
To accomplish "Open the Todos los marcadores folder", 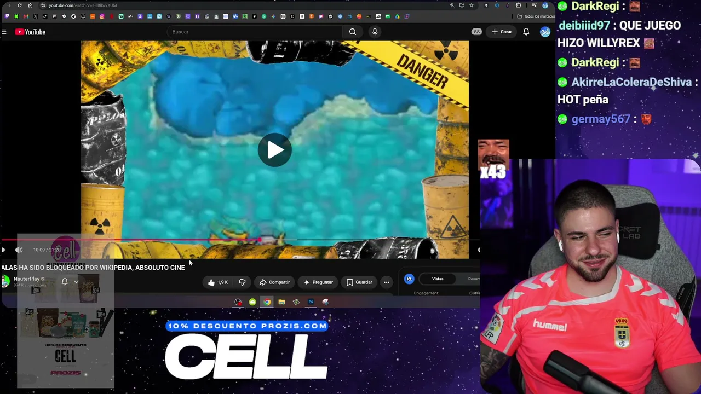I will (536, 16).
